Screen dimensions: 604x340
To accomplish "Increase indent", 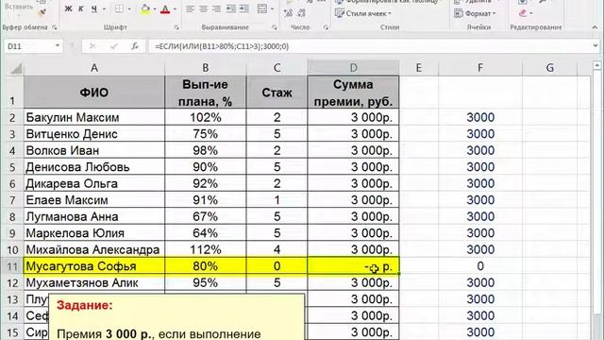I will tap(243, 8).
